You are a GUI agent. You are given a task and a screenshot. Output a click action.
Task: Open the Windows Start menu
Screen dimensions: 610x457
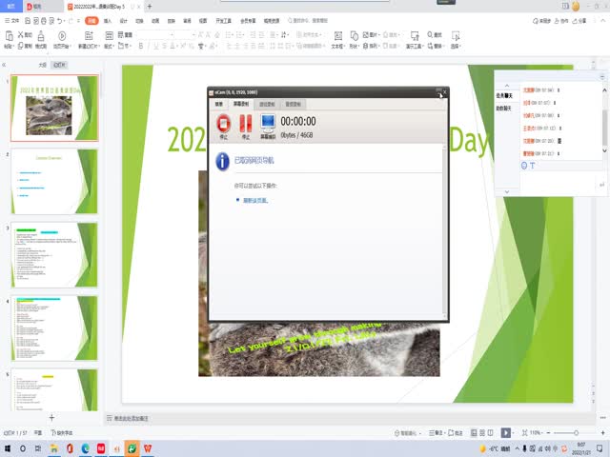click(x=9, y=447)
